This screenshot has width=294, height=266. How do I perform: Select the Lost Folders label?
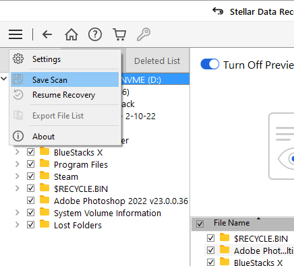[x=78, y=225]
